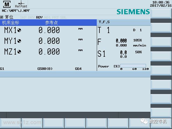Click the M machine mode icon
The width and height of the screenshot is (172, 129).
tap(7, 4)
